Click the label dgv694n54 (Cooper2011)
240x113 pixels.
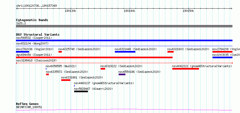[34, 55]
